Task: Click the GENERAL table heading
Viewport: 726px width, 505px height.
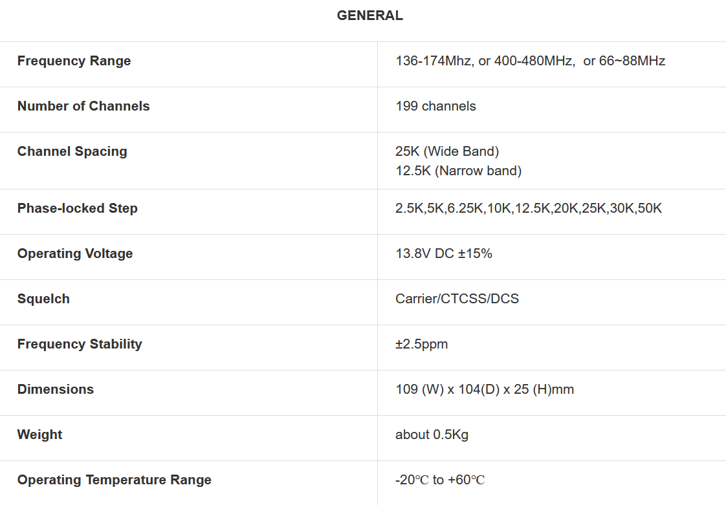Action: [x=369, y=16]
